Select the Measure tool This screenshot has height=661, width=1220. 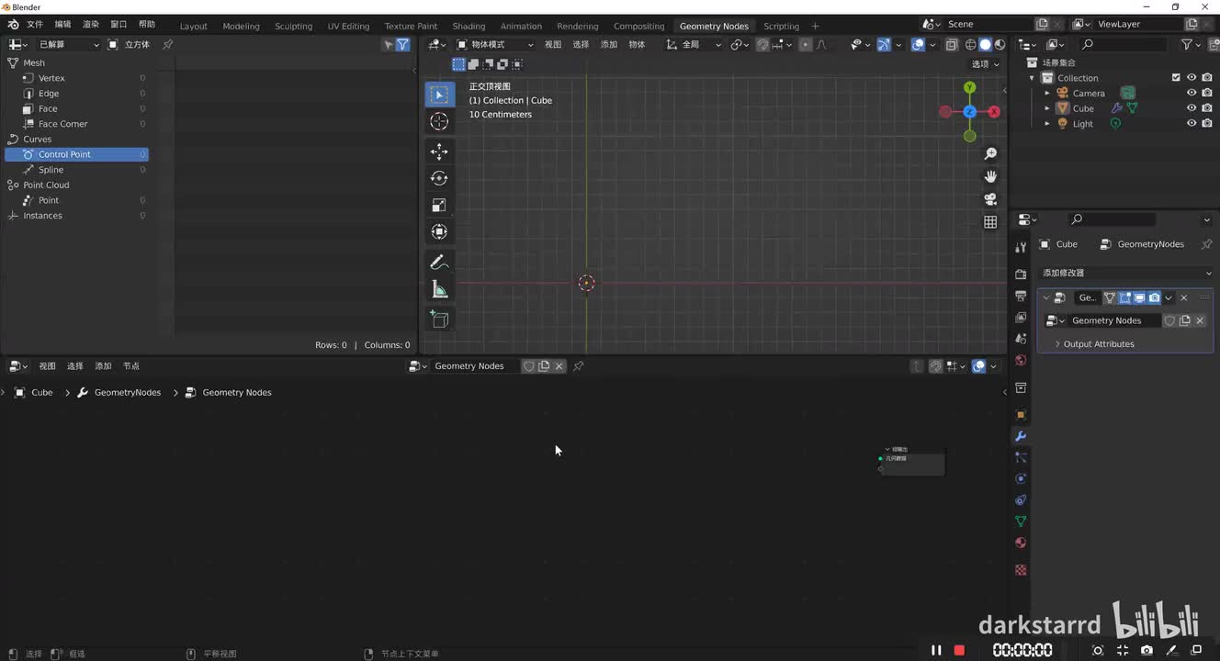coord(439,290)
